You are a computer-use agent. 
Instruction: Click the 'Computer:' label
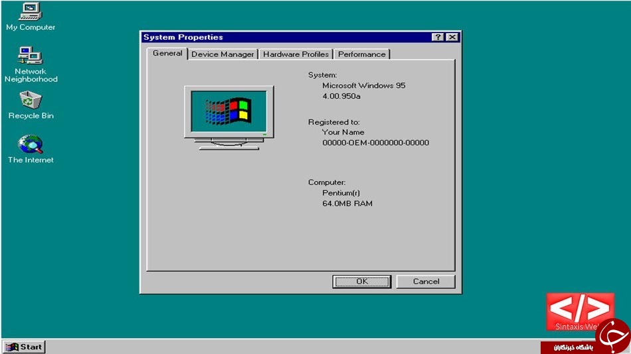pyautogui.click(x=327, y=182)
